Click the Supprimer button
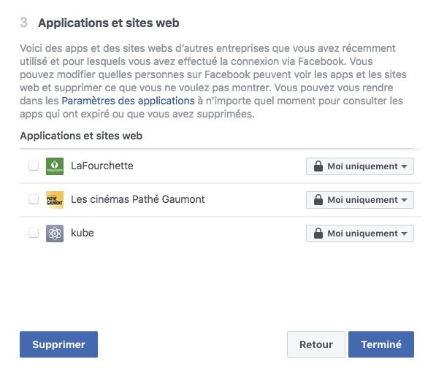The width and height of the screenshot is (436, 378). pyautogui.click(x=58, y=344)
